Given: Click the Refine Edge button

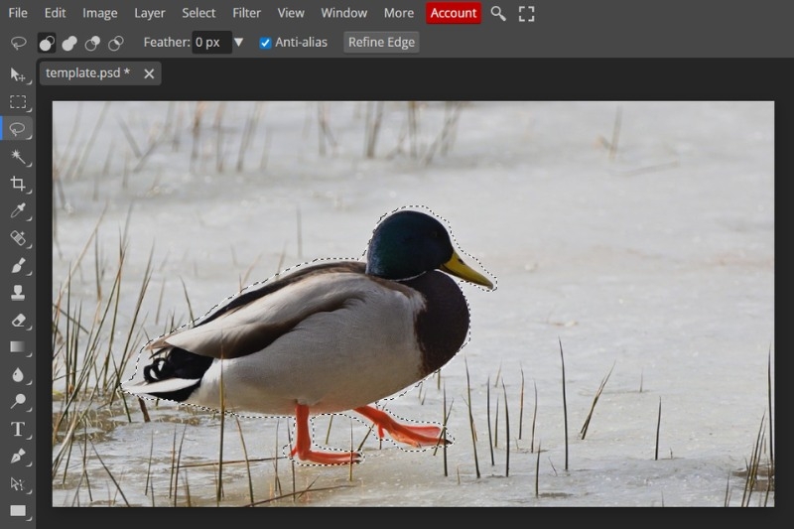Looking at the screenshot, I should click(x=381, y=43).
